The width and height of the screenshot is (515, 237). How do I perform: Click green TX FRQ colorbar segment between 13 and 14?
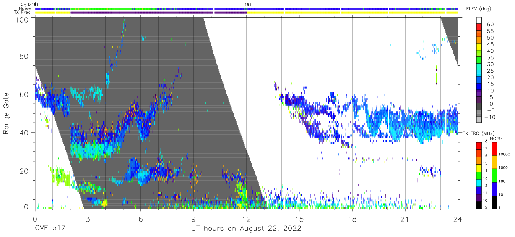coord(479,175)
